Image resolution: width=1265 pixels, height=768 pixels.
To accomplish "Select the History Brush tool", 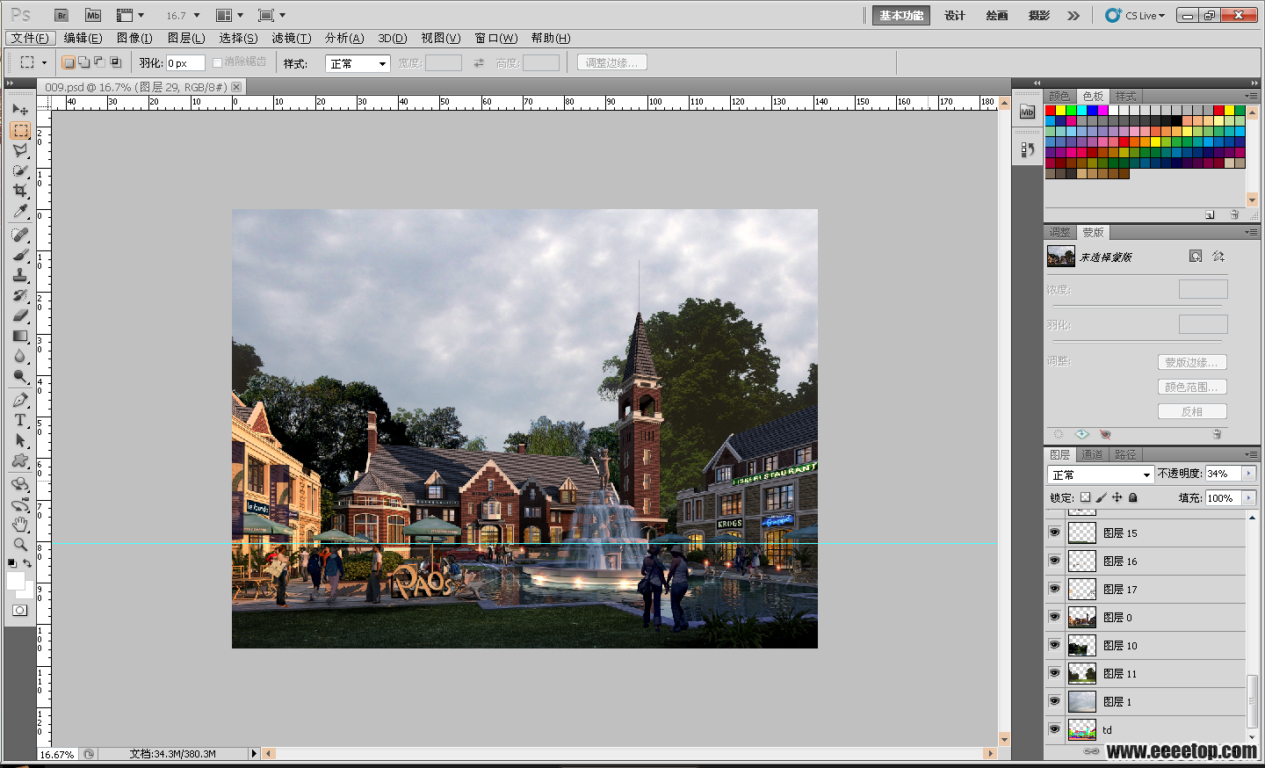I will [20, 295].
